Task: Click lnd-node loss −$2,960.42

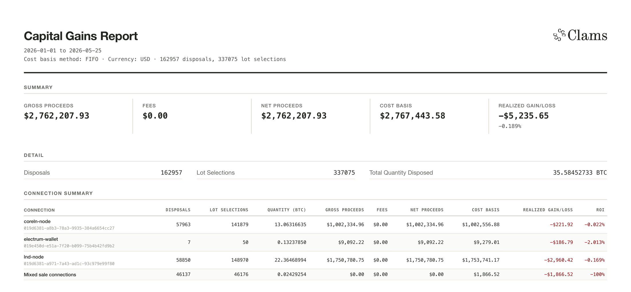Action: [x=558, y=260]
